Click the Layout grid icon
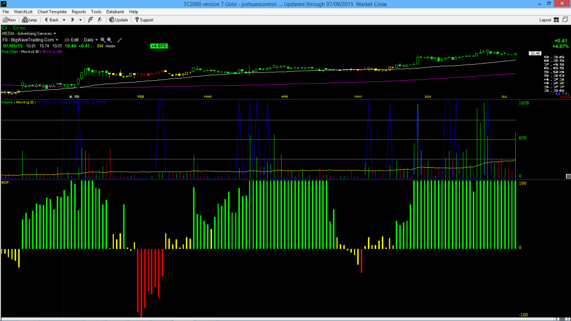The width and height of the screenshot is (571, 321). click(x=556, y=20)
